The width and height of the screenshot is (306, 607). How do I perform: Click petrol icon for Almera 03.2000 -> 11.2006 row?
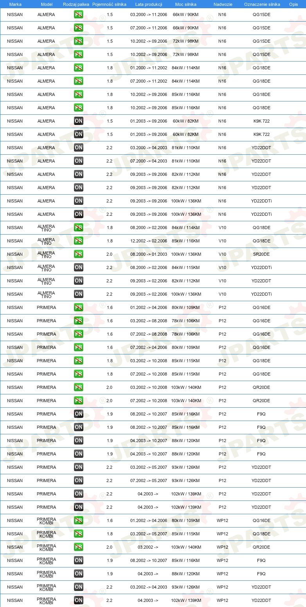click(x=78, y=14)
